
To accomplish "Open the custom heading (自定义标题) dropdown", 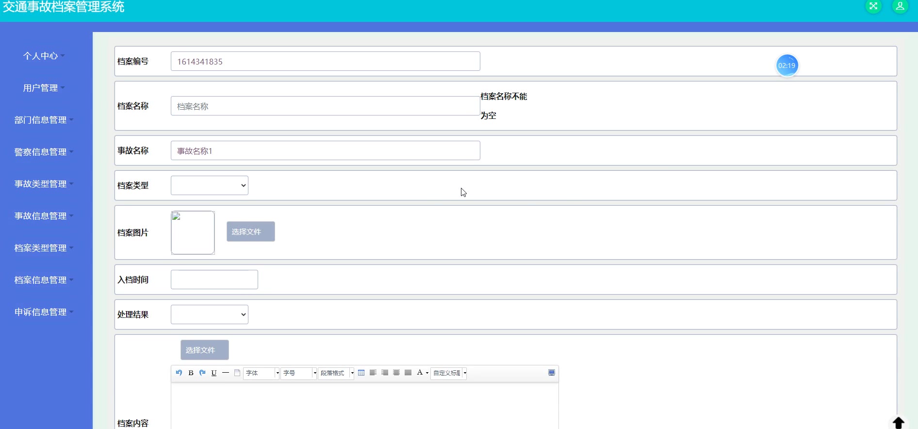I will point(449,373).
